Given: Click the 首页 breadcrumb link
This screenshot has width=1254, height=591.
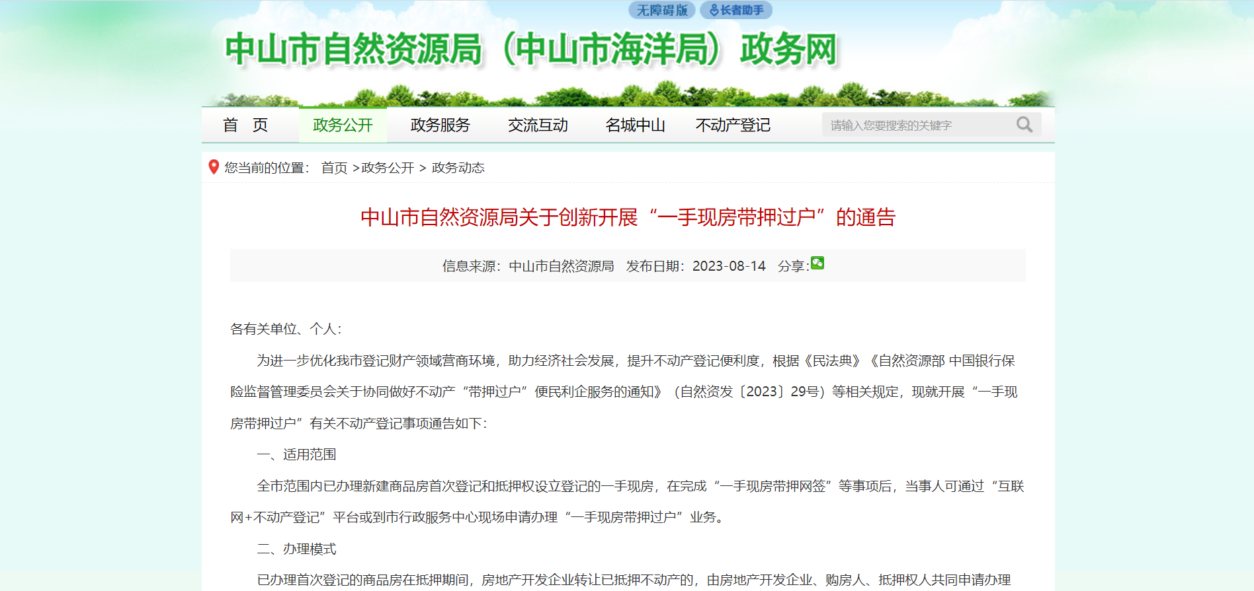Looking at the screenshot, I should pos(334,168).
